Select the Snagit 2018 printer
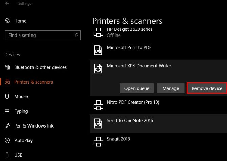The image size is (227, 161). tap(118, 139)
